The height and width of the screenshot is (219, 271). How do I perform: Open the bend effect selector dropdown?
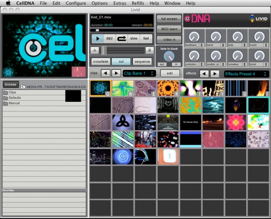(x=215, y=45)
